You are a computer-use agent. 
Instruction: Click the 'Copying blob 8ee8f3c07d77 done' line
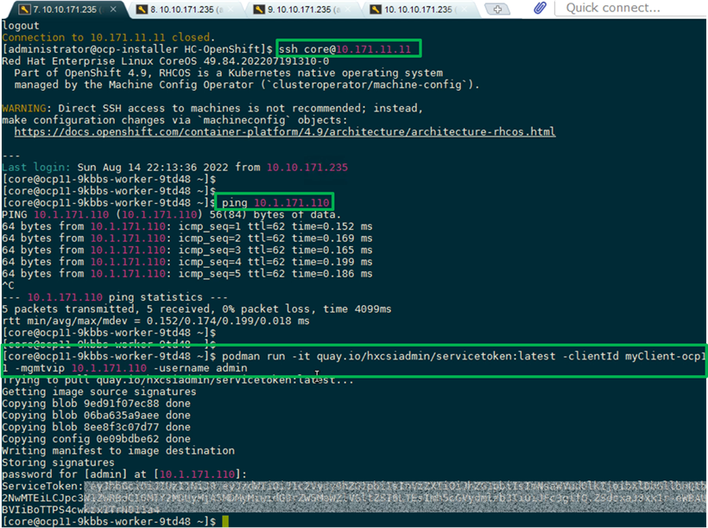96,427
